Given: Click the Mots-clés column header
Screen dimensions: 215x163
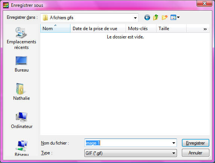Looking at the screenshot, I should (x=141, y=29).
